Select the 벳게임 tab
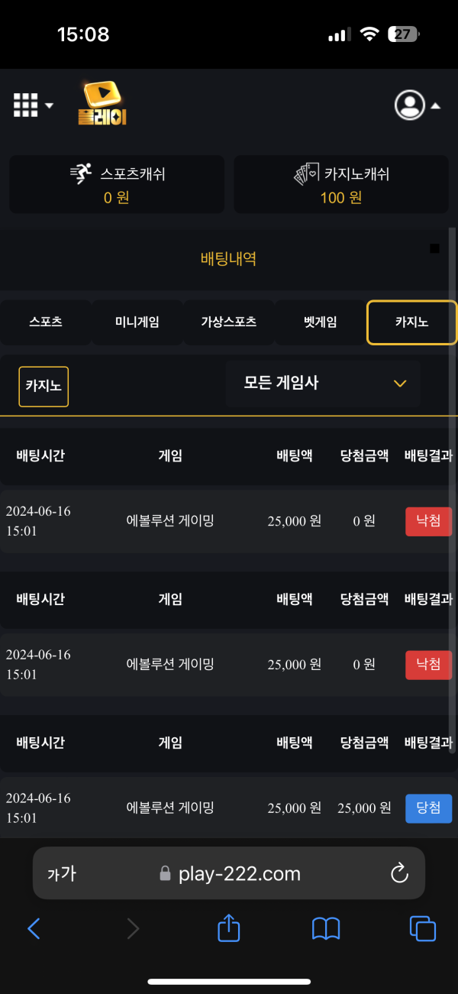 (x=320, y=322)
